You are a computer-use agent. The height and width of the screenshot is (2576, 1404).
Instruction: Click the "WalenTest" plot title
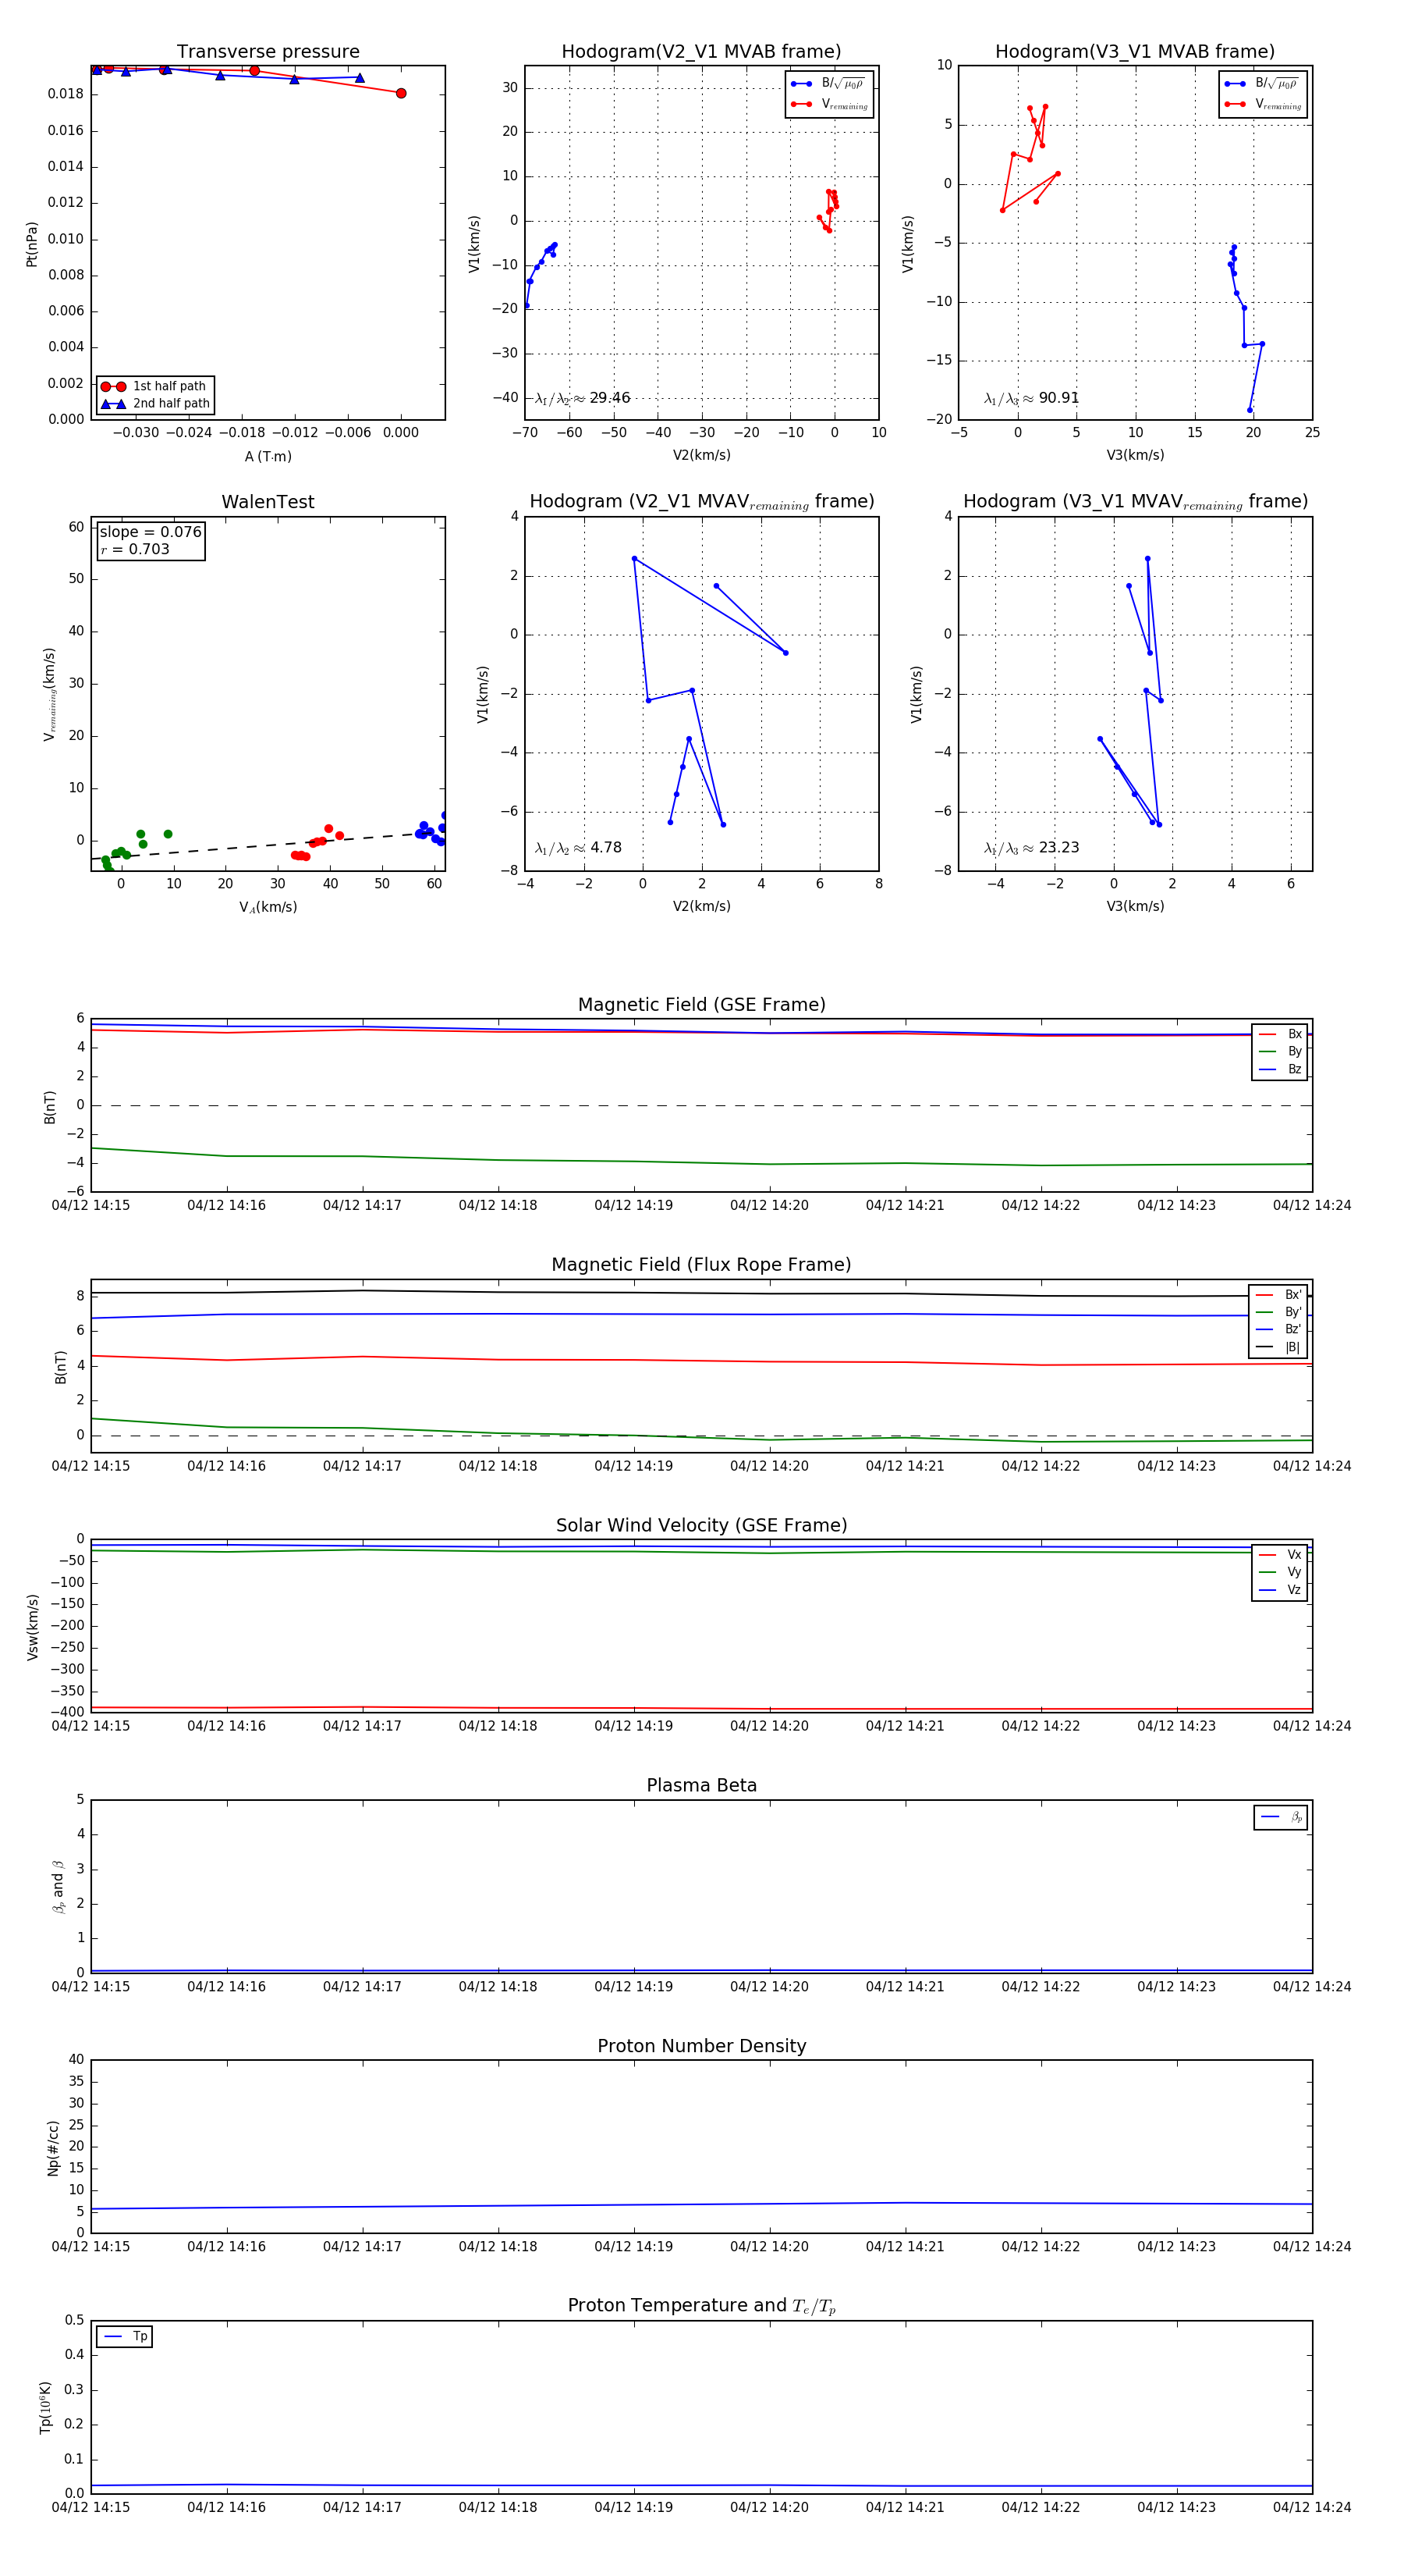point(268,502)
